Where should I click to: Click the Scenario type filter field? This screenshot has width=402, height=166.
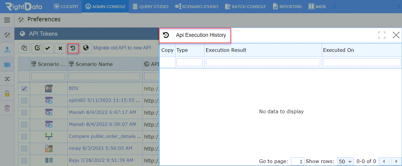point(48,76)
